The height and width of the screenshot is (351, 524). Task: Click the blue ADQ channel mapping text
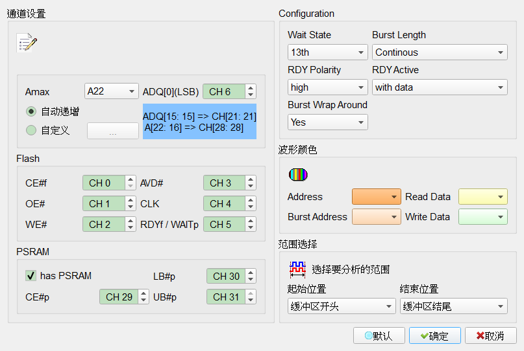[199, 122]
